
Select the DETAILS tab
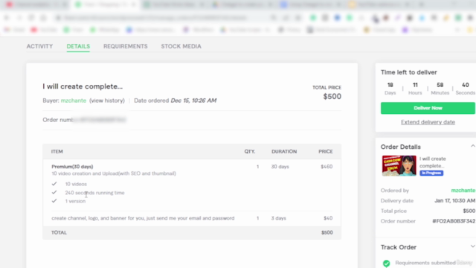click(78, 46)
